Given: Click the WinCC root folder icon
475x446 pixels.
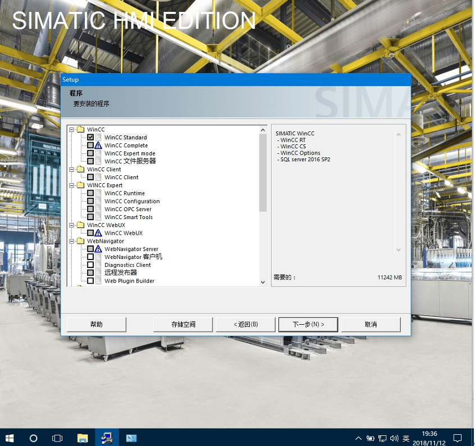Looking at the screenshot, I should point(81,129).
